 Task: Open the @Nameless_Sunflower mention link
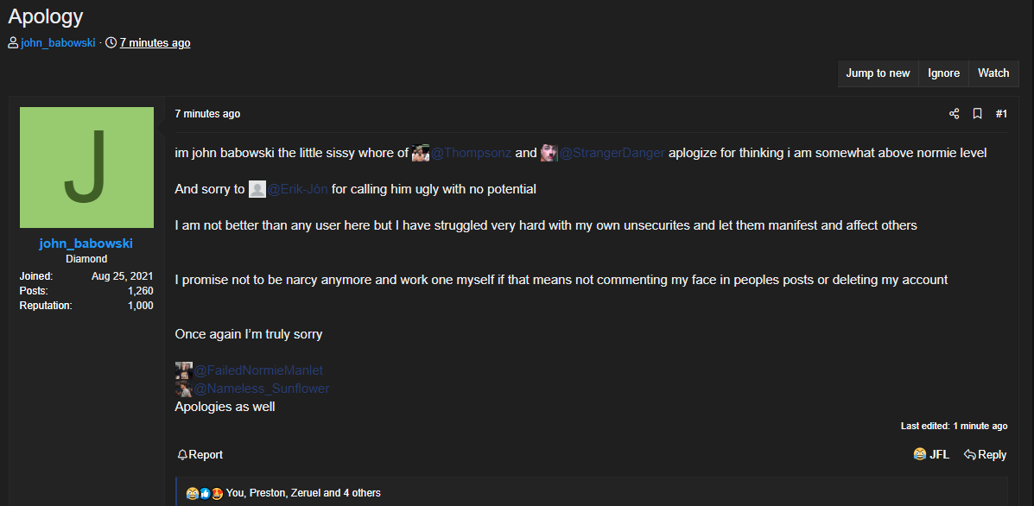[x=261, y=389]
